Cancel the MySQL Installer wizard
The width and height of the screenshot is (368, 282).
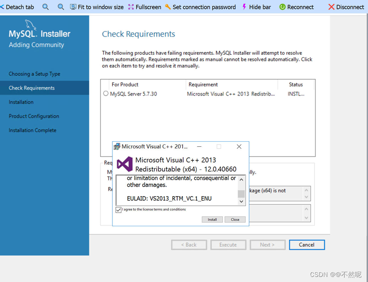307,245
